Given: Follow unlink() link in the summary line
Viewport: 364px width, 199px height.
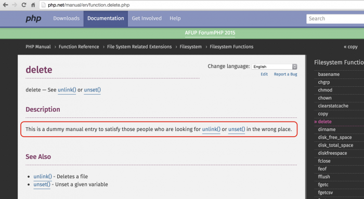Looking at the screenshot, I should click(67, 90).
